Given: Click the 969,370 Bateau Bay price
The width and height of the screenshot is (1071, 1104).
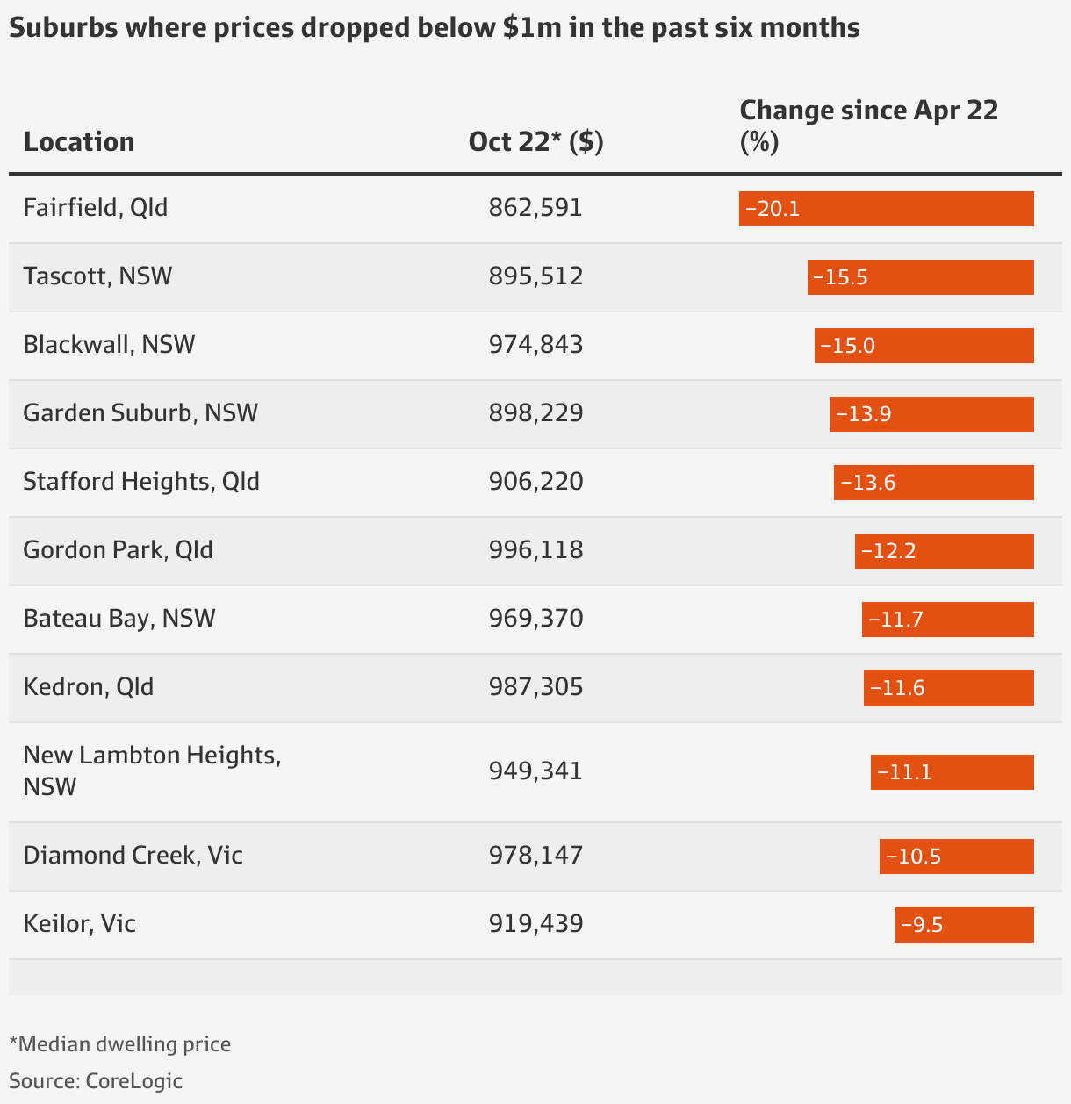Looking at the screenshot, I should pyautogui.click(x=535, y=619).
